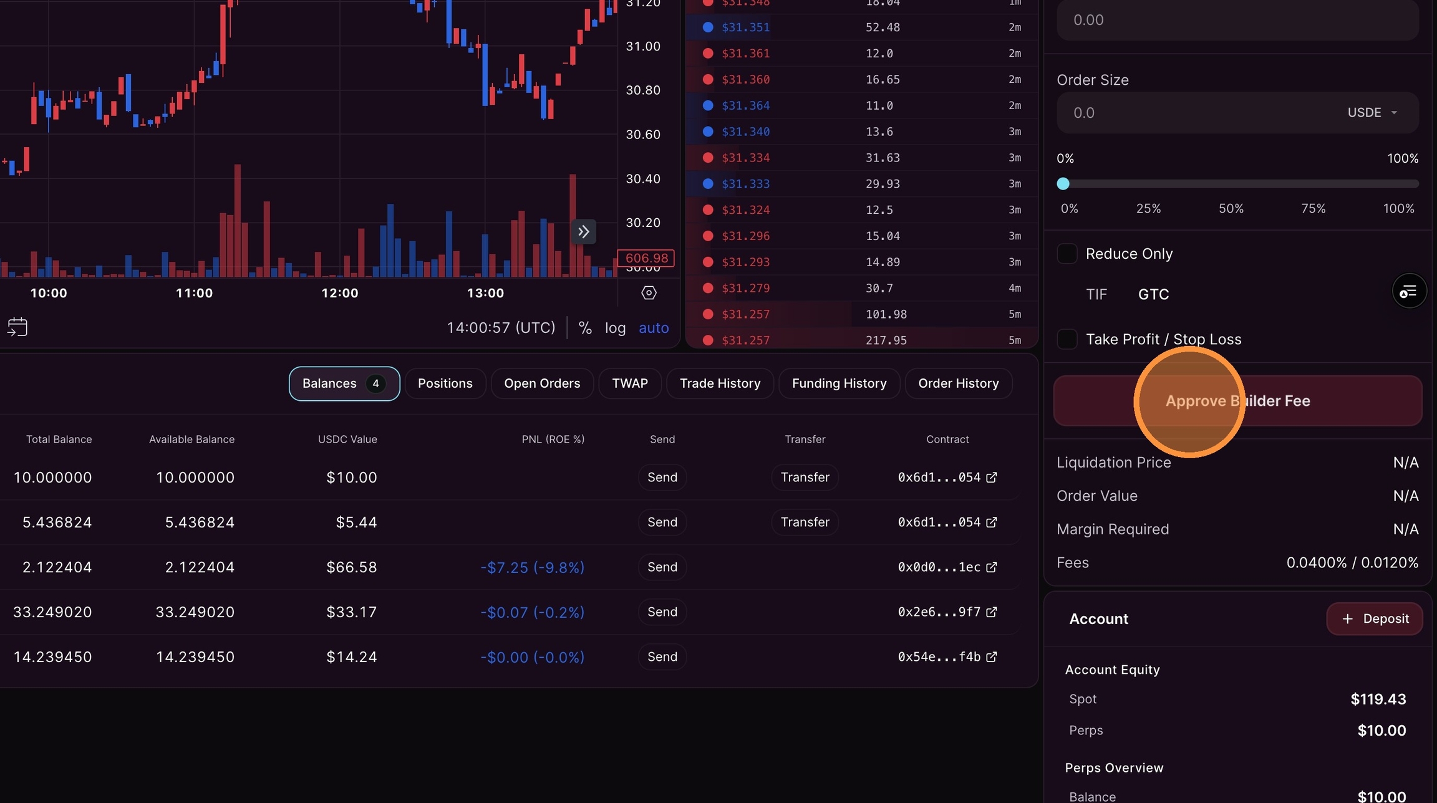Click the go-to-date calendar icon
Image resolution: width=1437 pixels, height=803 pixels.
click(17, 327)
